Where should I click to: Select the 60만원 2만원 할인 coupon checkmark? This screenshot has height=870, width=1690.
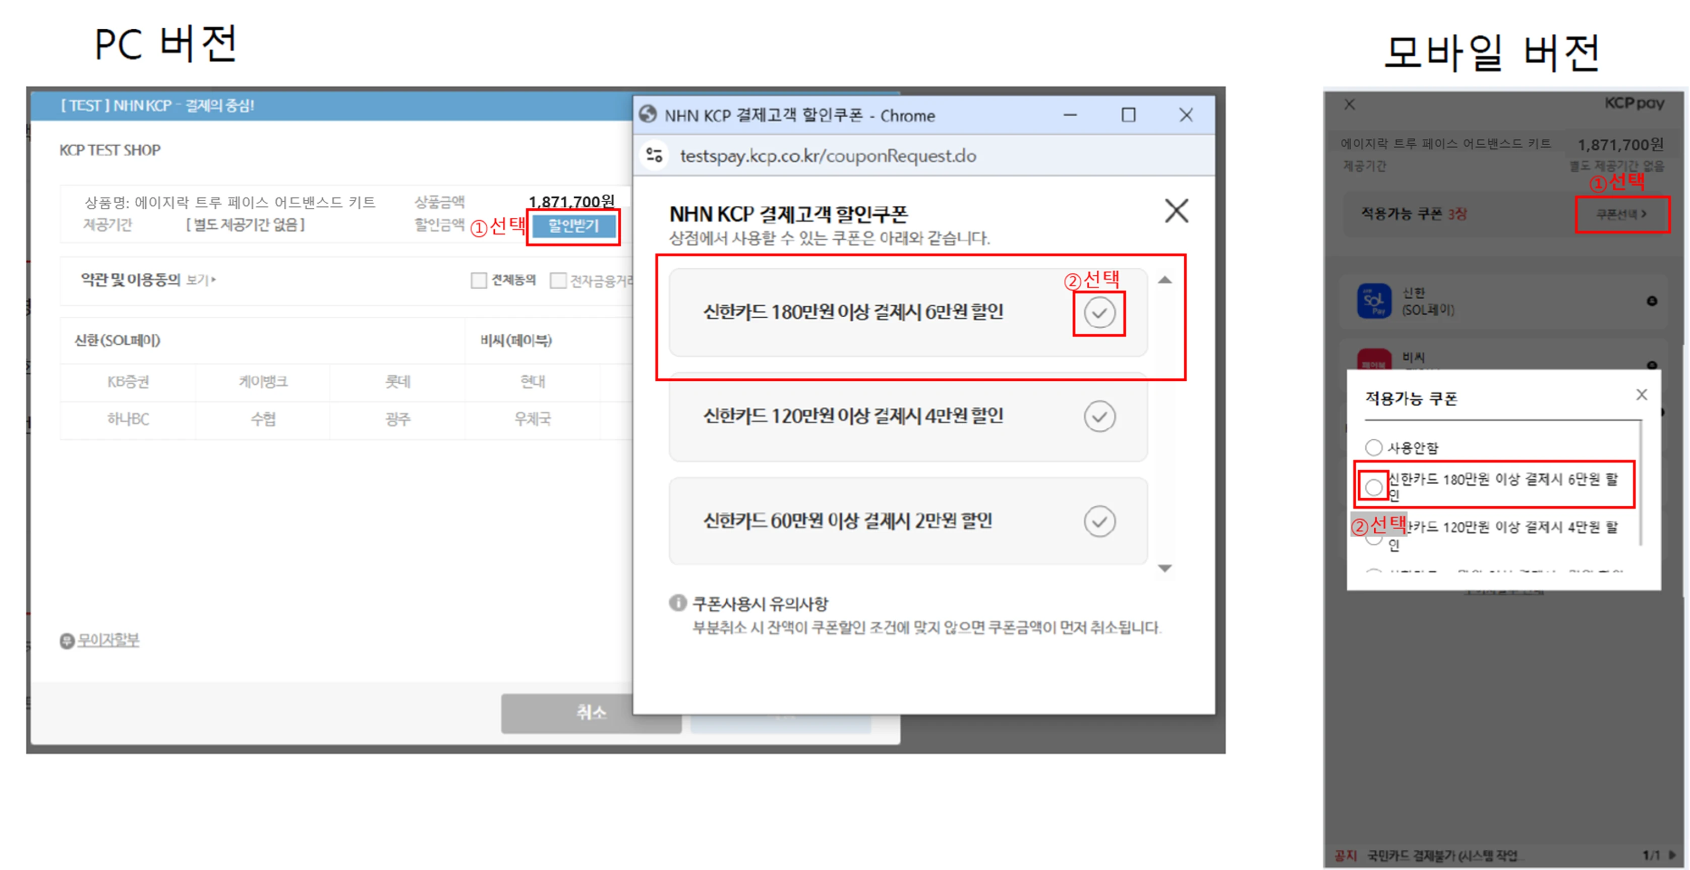click(1099, 521)
